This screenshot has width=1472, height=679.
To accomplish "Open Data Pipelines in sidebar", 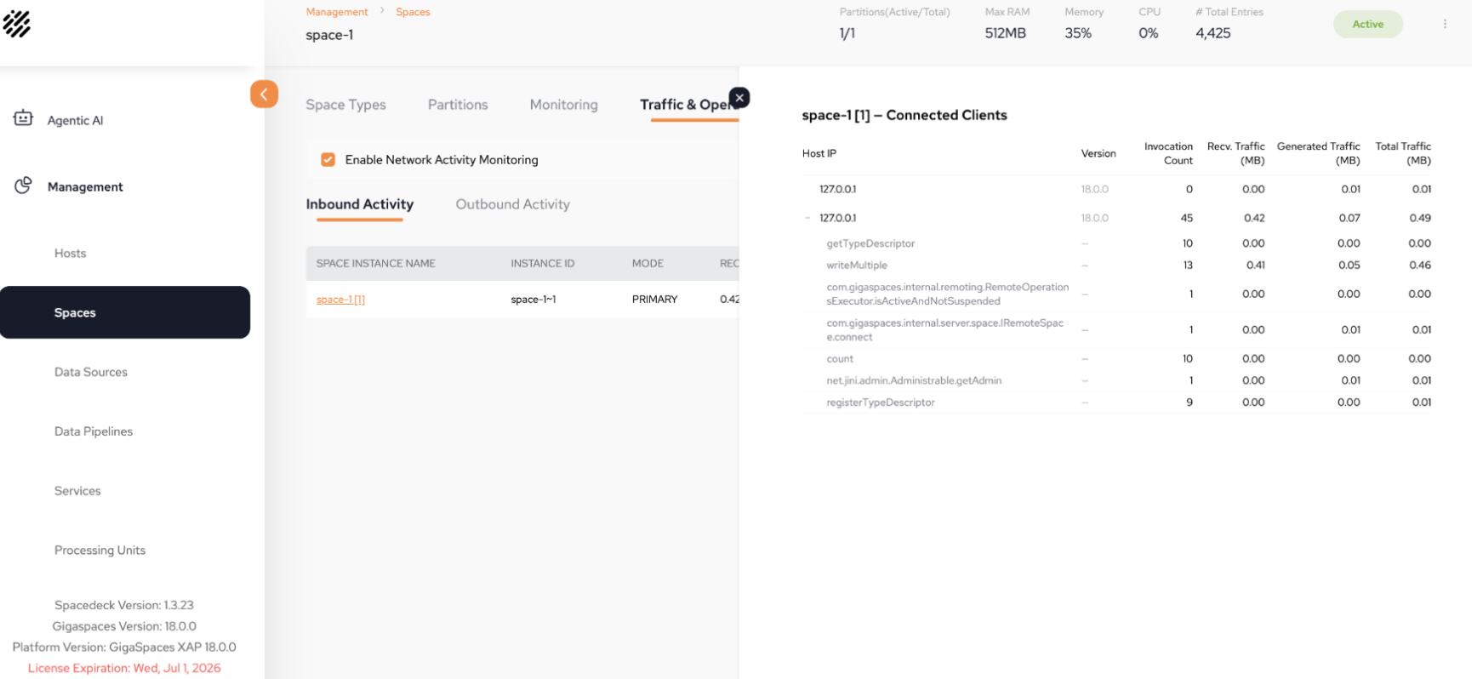I will (93, 431).
